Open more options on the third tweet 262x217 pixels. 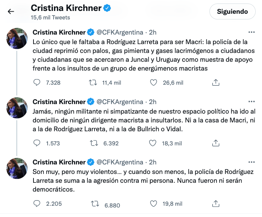point(251,162)
